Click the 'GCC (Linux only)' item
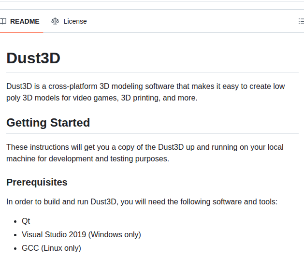This screenshot has height=258, width=304. click(x=51, y=248)
